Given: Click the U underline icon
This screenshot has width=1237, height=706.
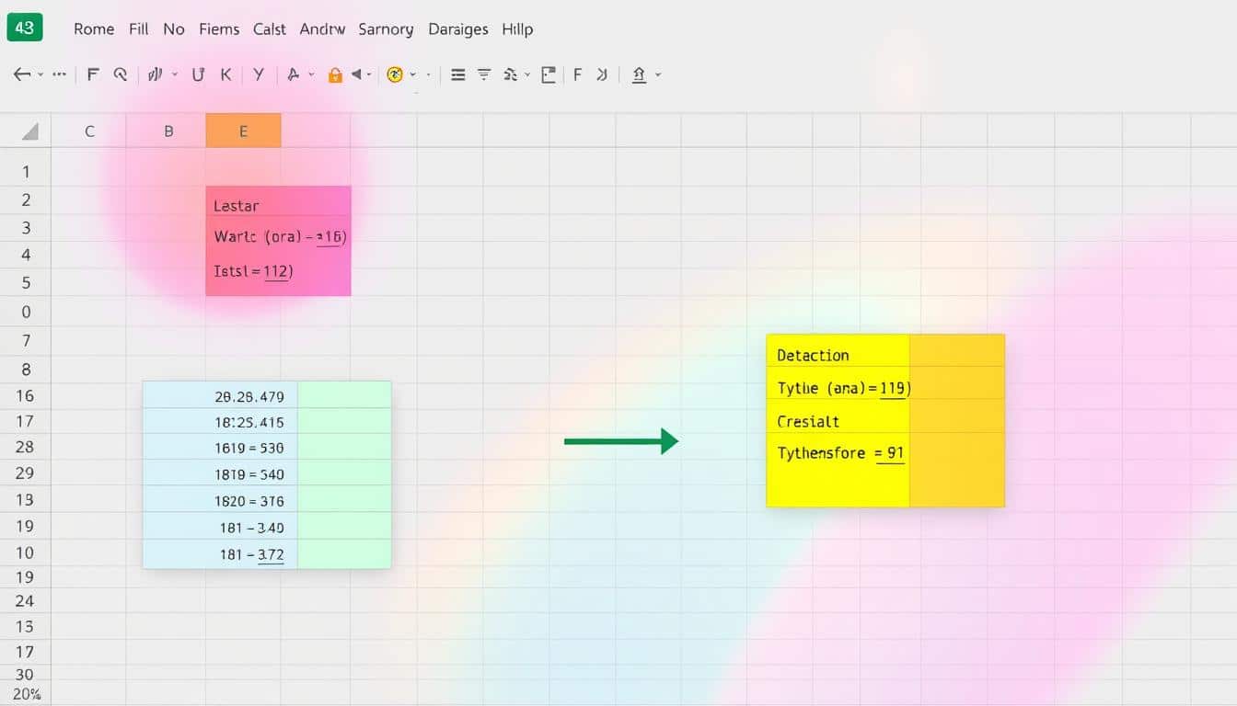Looking at the screenshot, I should click(x=198, y=75).
